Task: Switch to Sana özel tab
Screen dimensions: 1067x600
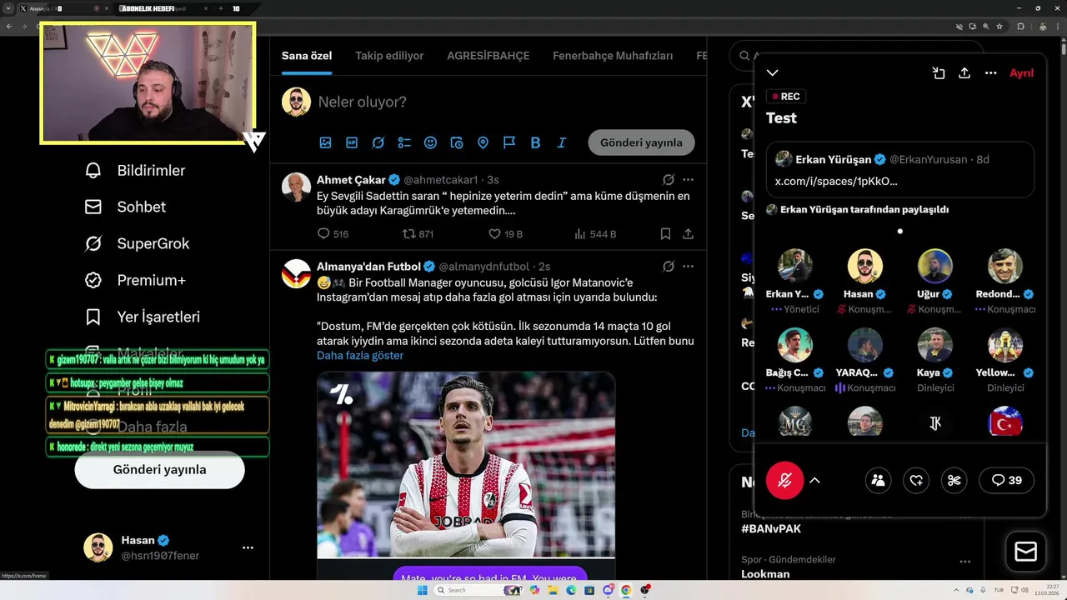Action: [x=307, y=56]
